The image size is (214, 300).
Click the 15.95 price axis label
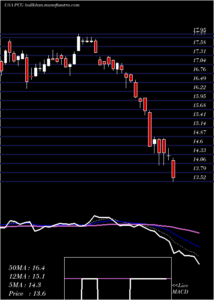click(x=199, y=96)
